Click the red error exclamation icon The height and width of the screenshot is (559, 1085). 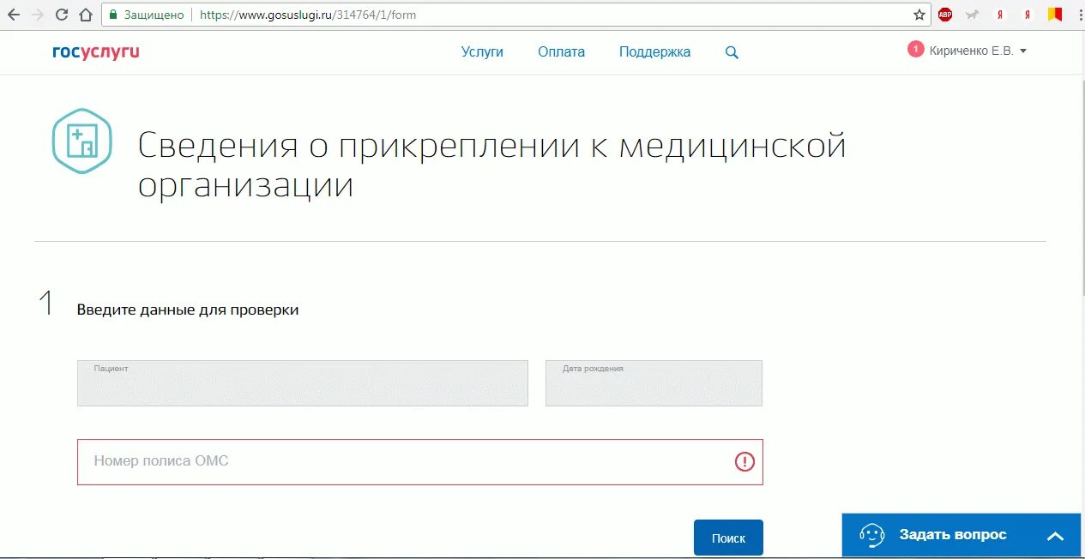744,461
